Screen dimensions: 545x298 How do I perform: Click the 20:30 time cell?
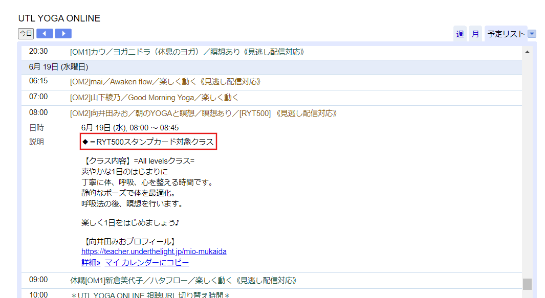(38, 52)
